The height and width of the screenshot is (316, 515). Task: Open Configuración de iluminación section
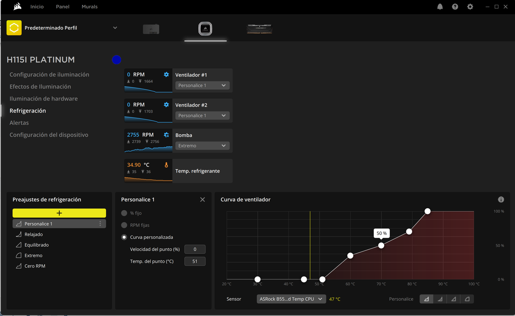click(49, 74)
